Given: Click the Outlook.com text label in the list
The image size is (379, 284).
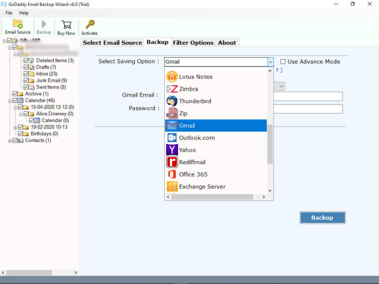Looking at the screenshot, I should coord(197,138).
